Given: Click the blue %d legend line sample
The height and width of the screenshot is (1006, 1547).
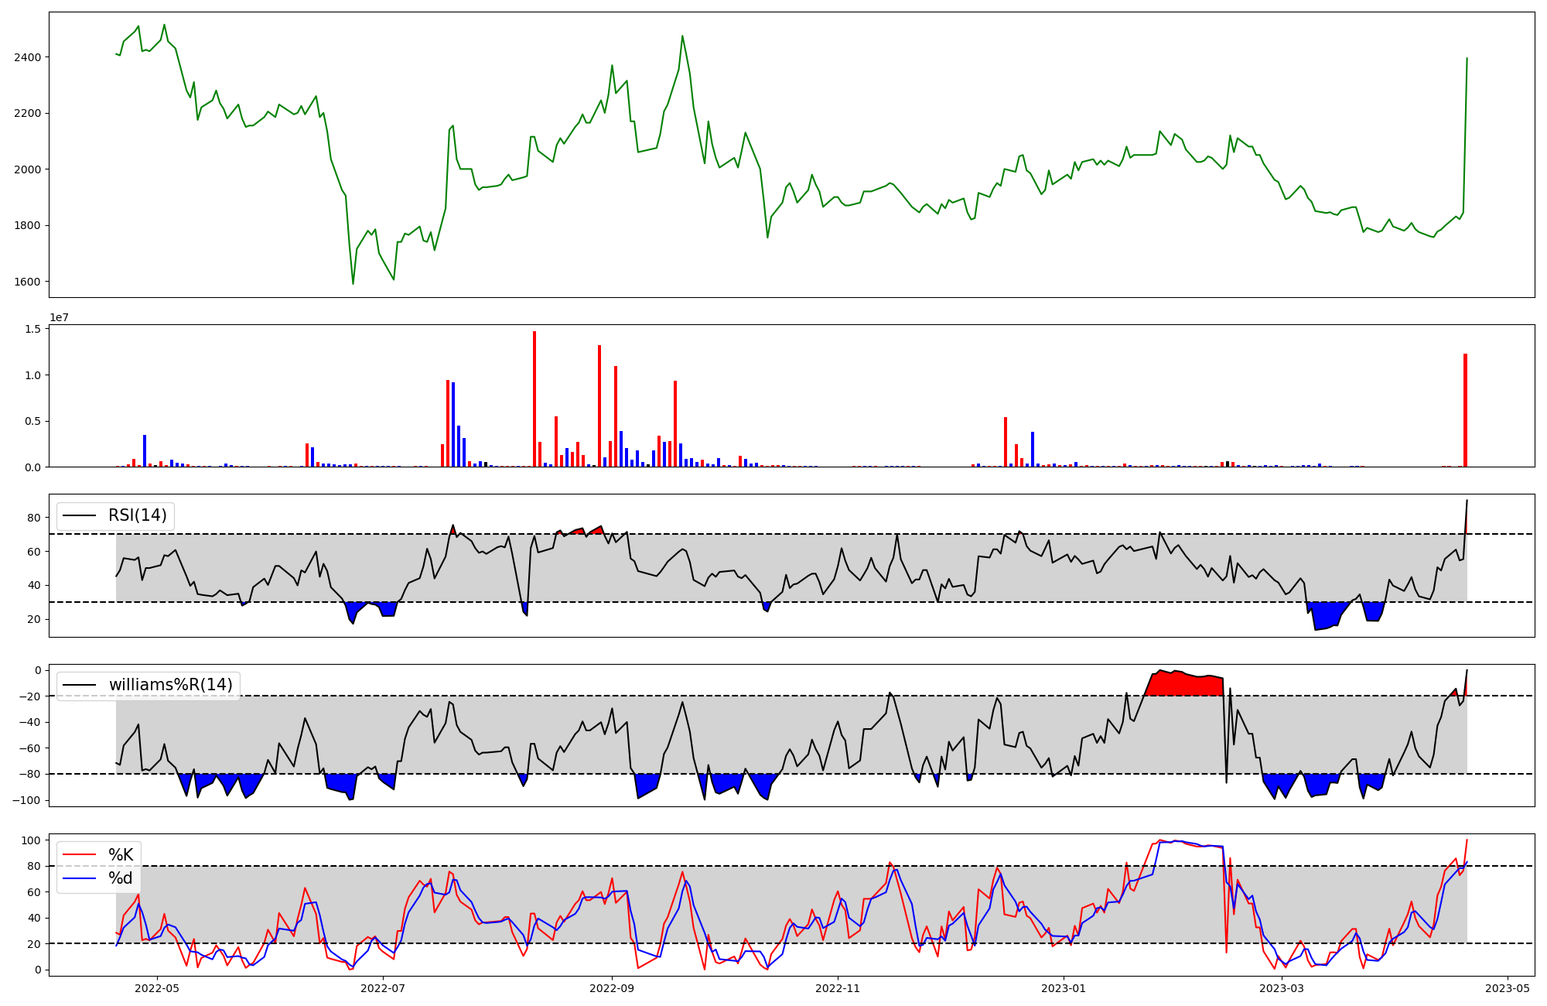Looking at the screenshot, I should [79, 878].
